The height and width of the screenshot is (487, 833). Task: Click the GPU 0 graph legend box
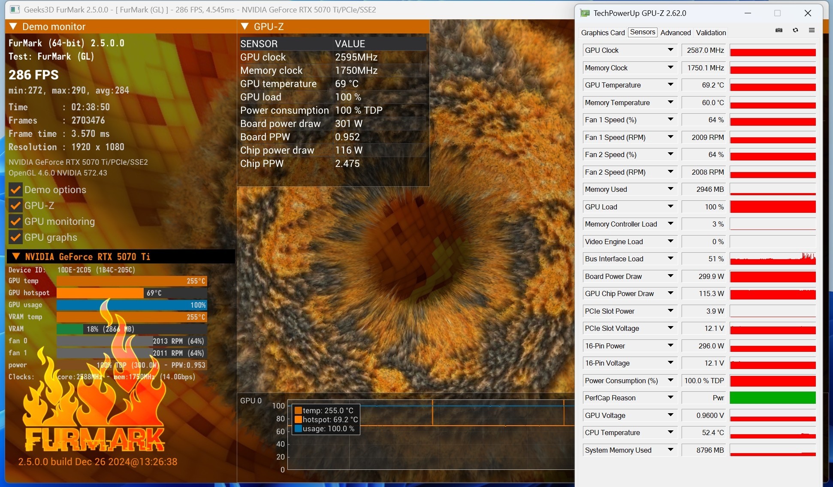pos(326,420)
